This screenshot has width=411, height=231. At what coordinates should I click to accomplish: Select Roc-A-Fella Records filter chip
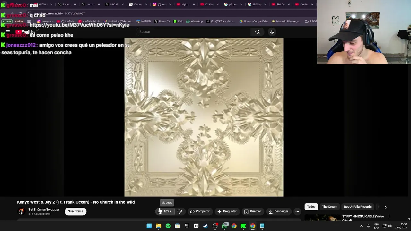pos(358,207)
